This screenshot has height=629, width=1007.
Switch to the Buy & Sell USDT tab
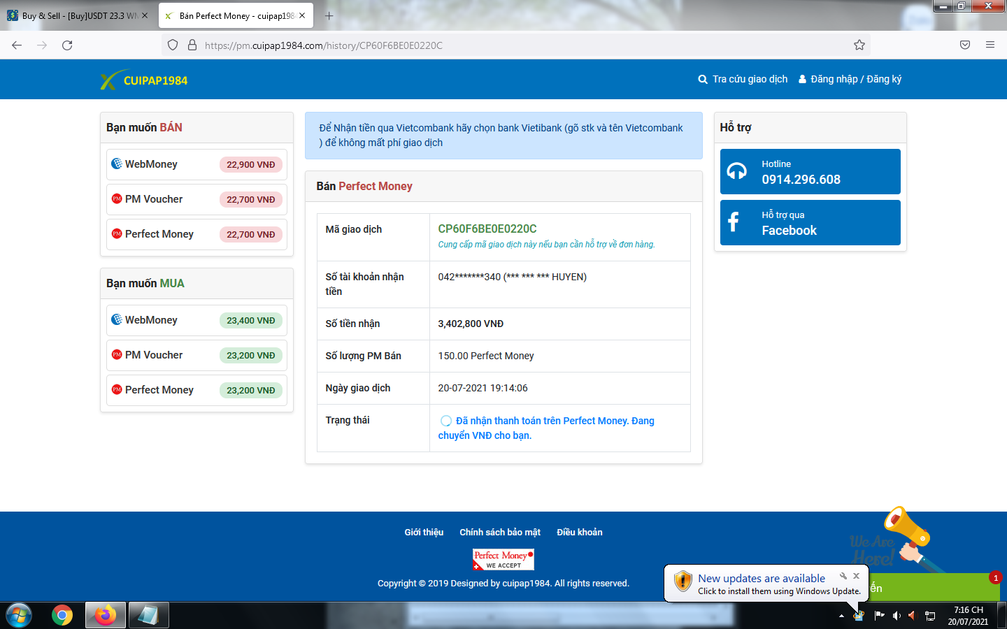point(79,15)
